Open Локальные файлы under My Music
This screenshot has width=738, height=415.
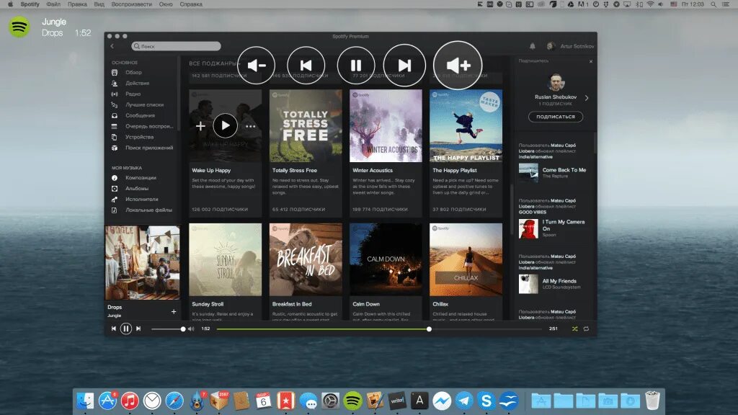[148, 210]
